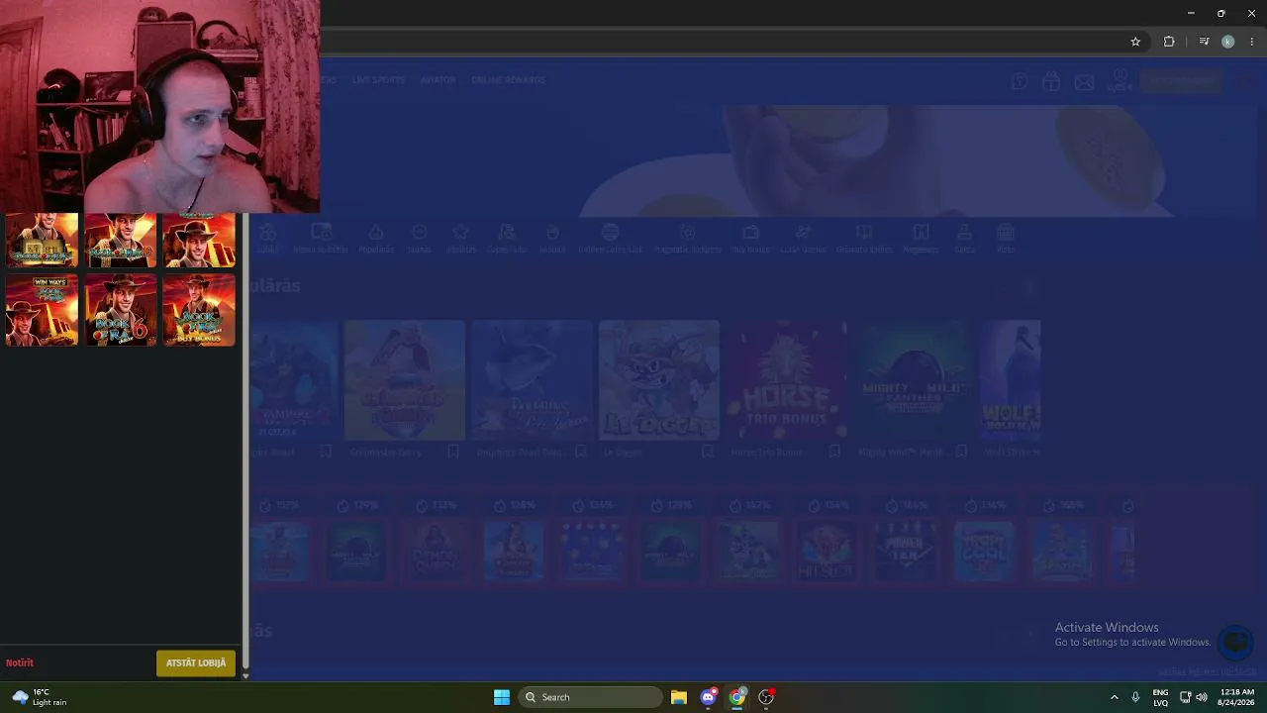Switch to Chrome on the taskbar
This screenshot has width=1267, height=713.
tap(737, 697)
